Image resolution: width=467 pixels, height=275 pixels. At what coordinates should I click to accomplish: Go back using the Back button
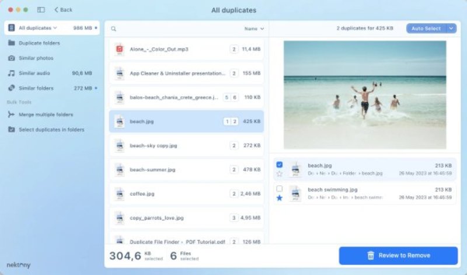[63, 10]
